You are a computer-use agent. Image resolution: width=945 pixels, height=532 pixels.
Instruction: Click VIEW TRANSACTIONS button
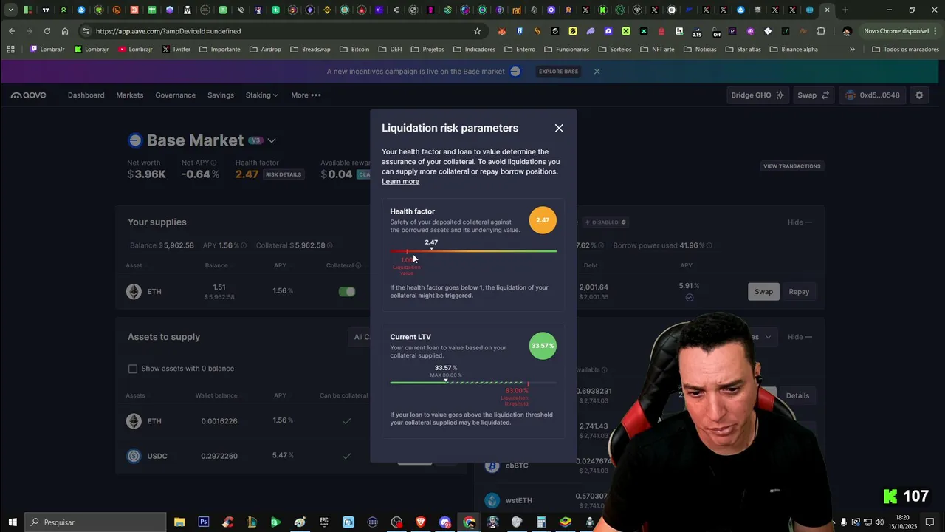point(791,166)
